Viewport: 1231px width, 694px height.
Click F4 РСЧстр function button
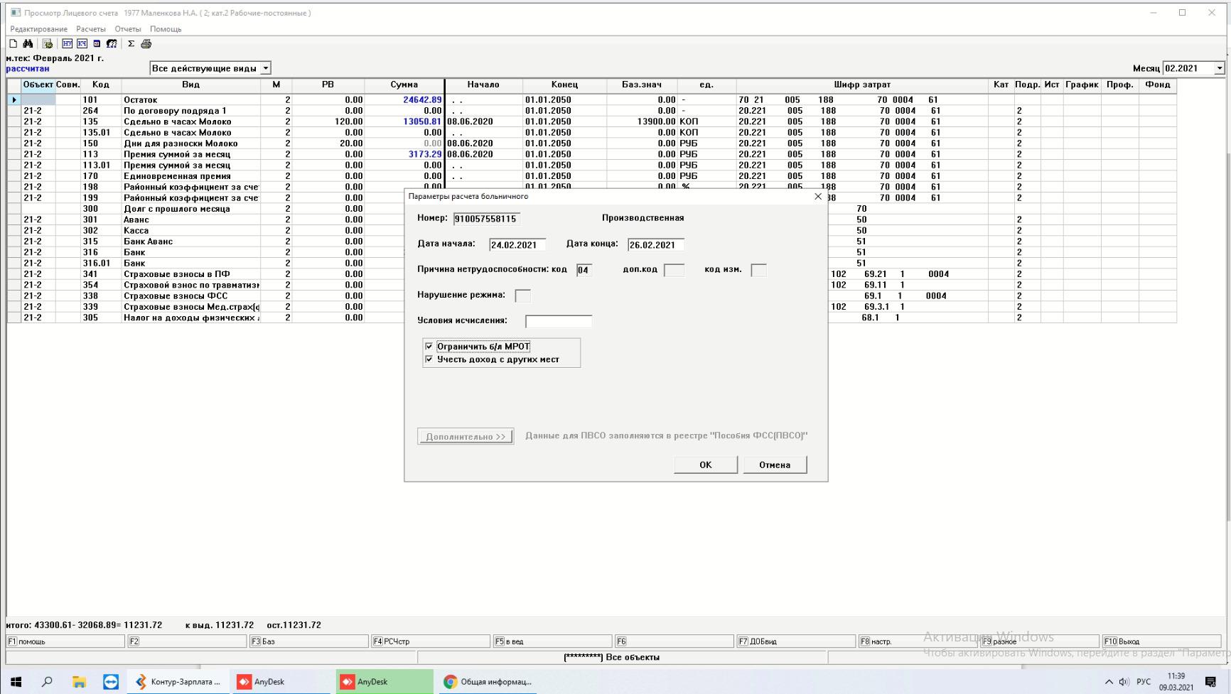pos(431,641)
